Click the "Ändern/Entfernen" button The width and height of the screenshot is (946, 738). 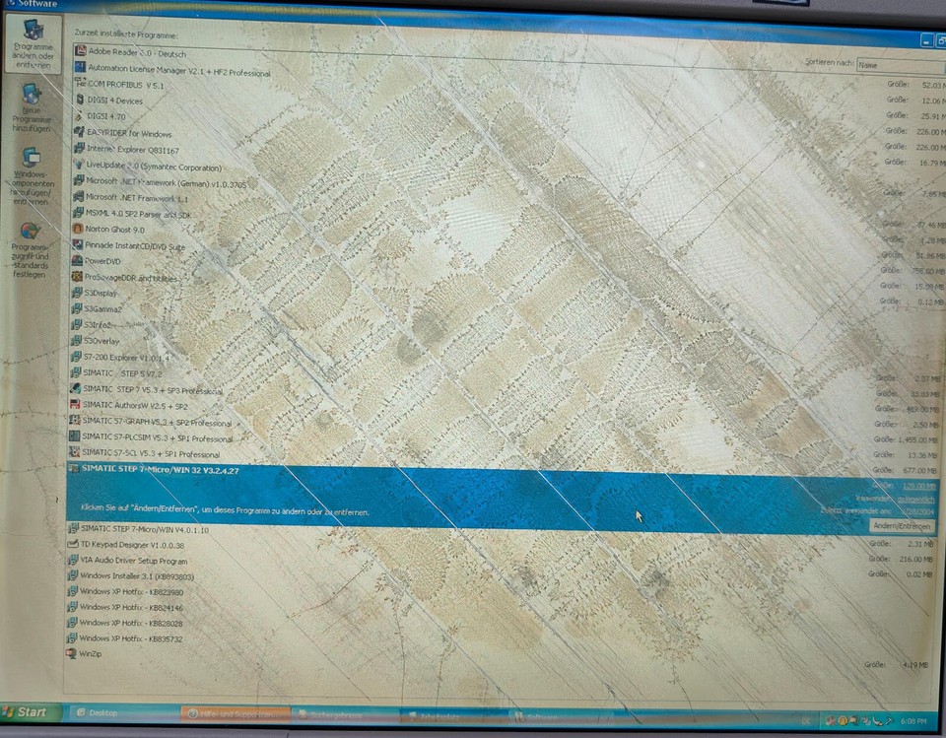(905, 526)
